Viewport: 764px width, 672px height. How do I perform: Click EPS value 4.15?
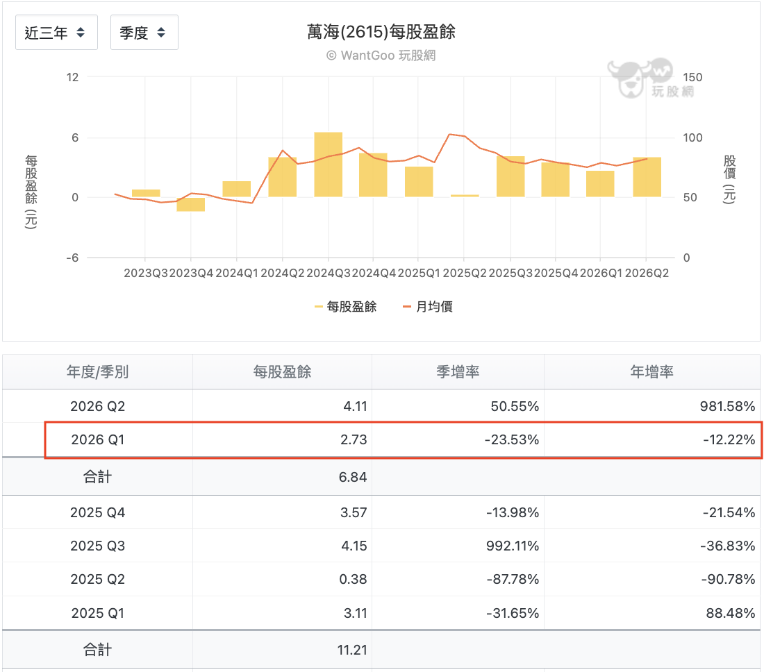point(354,546)
